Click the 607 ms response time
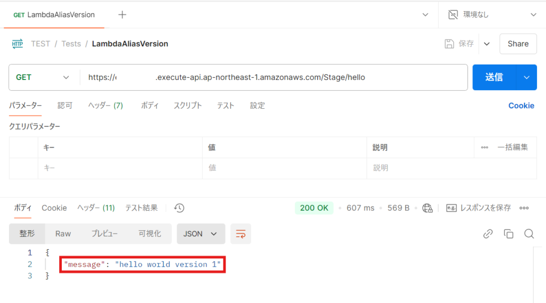The height and width of the screenshot is (303, 546). (360, 208)
